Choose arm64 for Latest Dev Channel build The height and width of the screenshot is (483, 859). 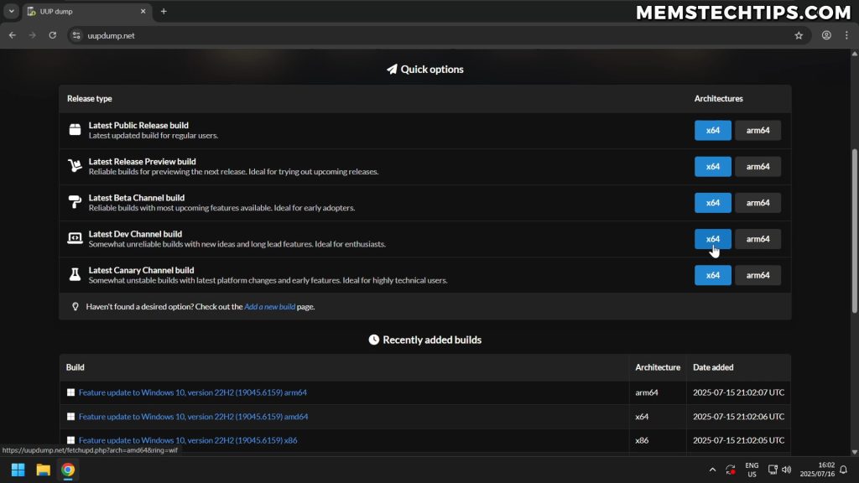coord(757,239)
